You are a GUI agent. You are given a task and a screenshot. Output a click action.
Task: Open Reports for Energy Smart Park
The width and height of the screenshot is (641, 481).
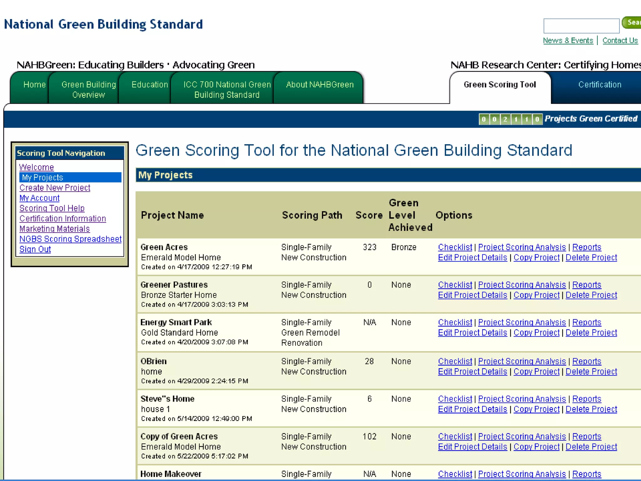click(x=587, y=323)
